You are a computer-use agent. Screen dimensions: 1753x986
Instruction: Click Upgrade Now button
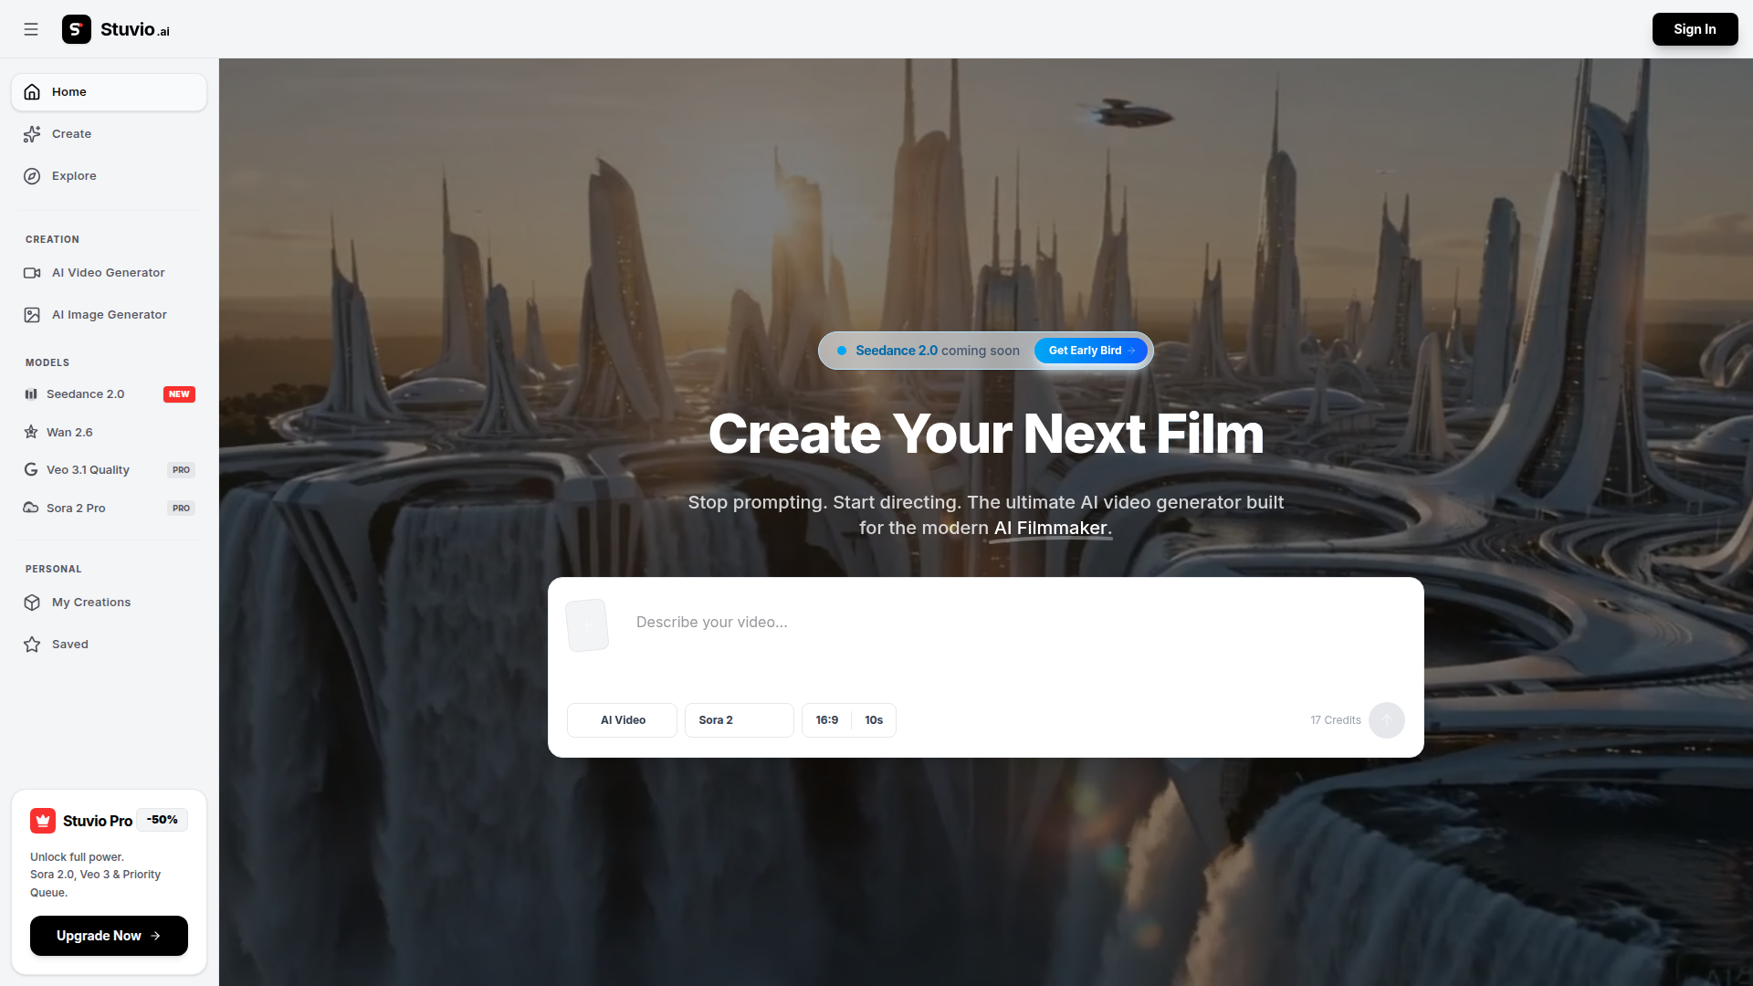(x=109, y=936)
